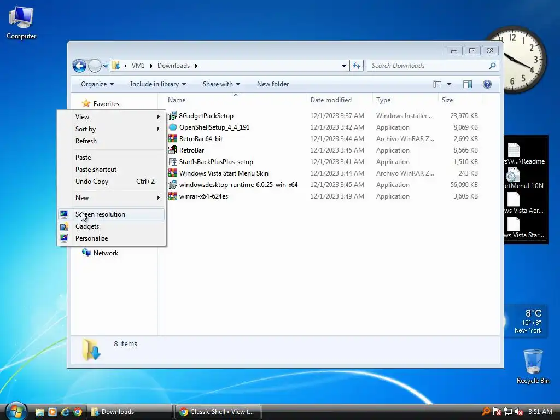Open Screen resolution from the context menu

(111, 214)
